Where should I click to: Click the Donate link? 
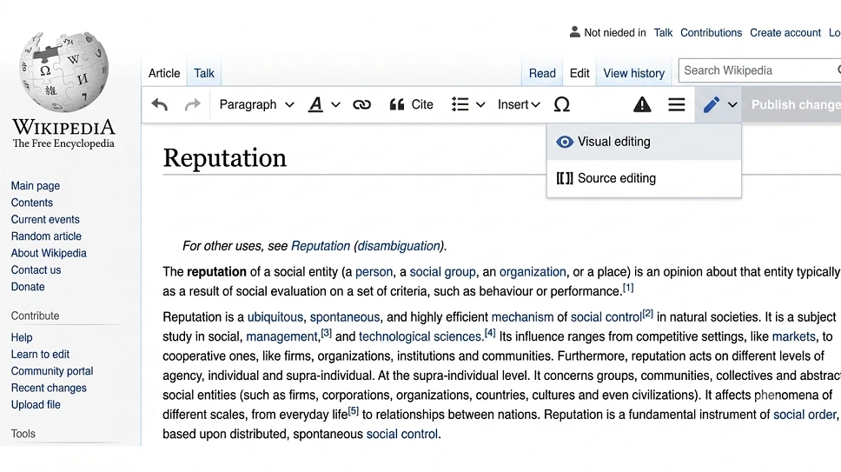tap(28, 287)
